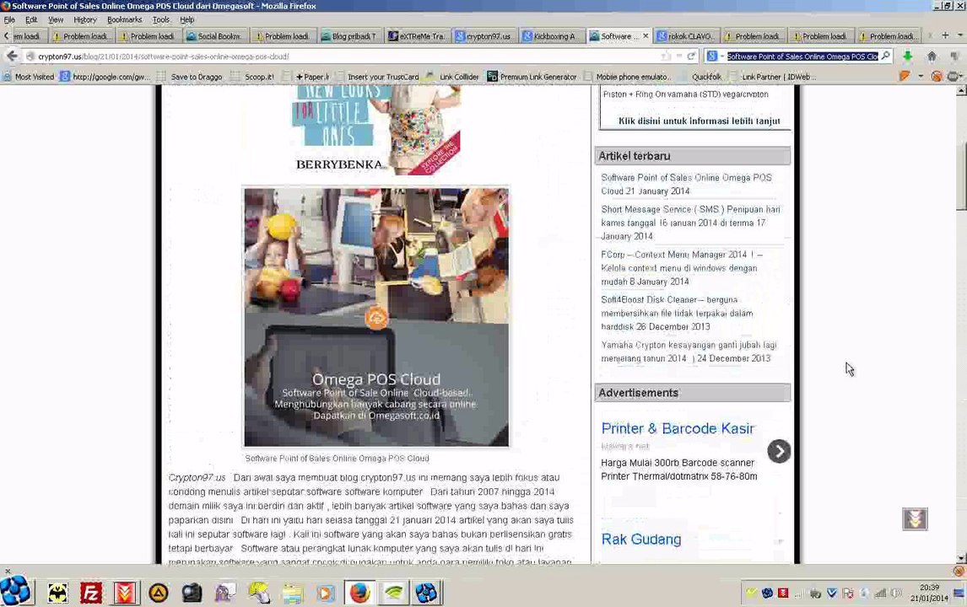Click the floating scroll-down widget icon
The image size is (967, 607).
pos(916,518)
